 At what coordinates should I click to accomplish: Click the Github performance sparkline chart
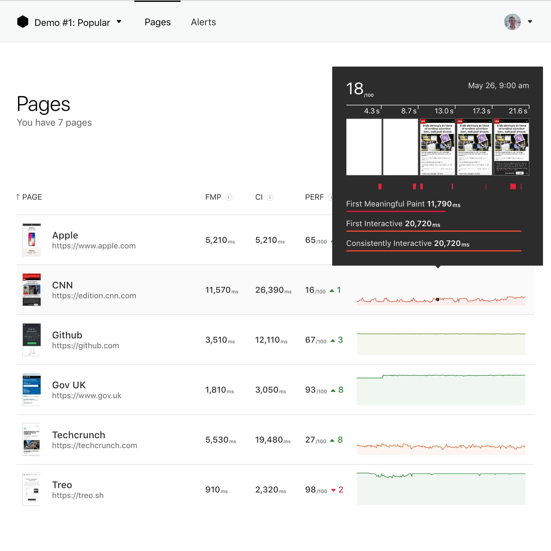(441, 344)
